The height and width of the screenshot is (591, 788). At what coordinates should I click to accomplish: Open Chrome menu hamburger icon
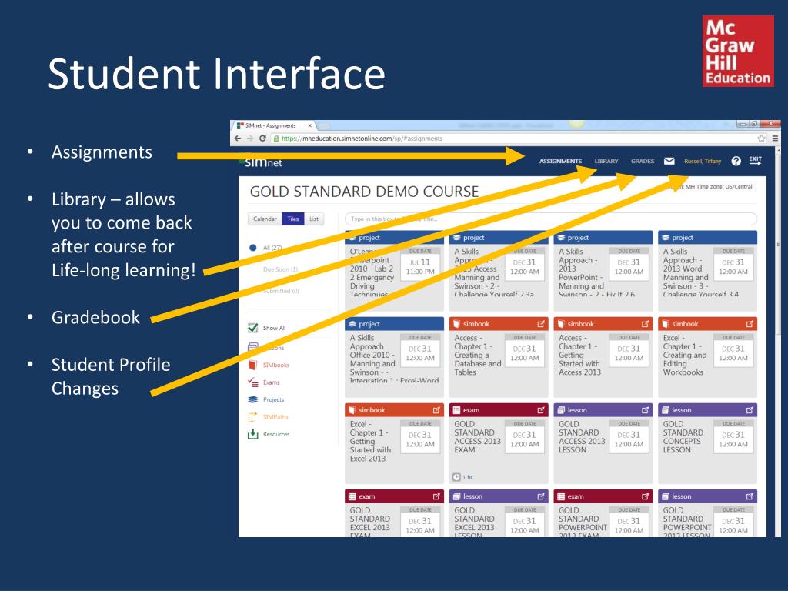776,139
